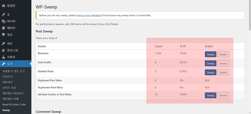Sweep the Auto Drafts row

(211, 64)
